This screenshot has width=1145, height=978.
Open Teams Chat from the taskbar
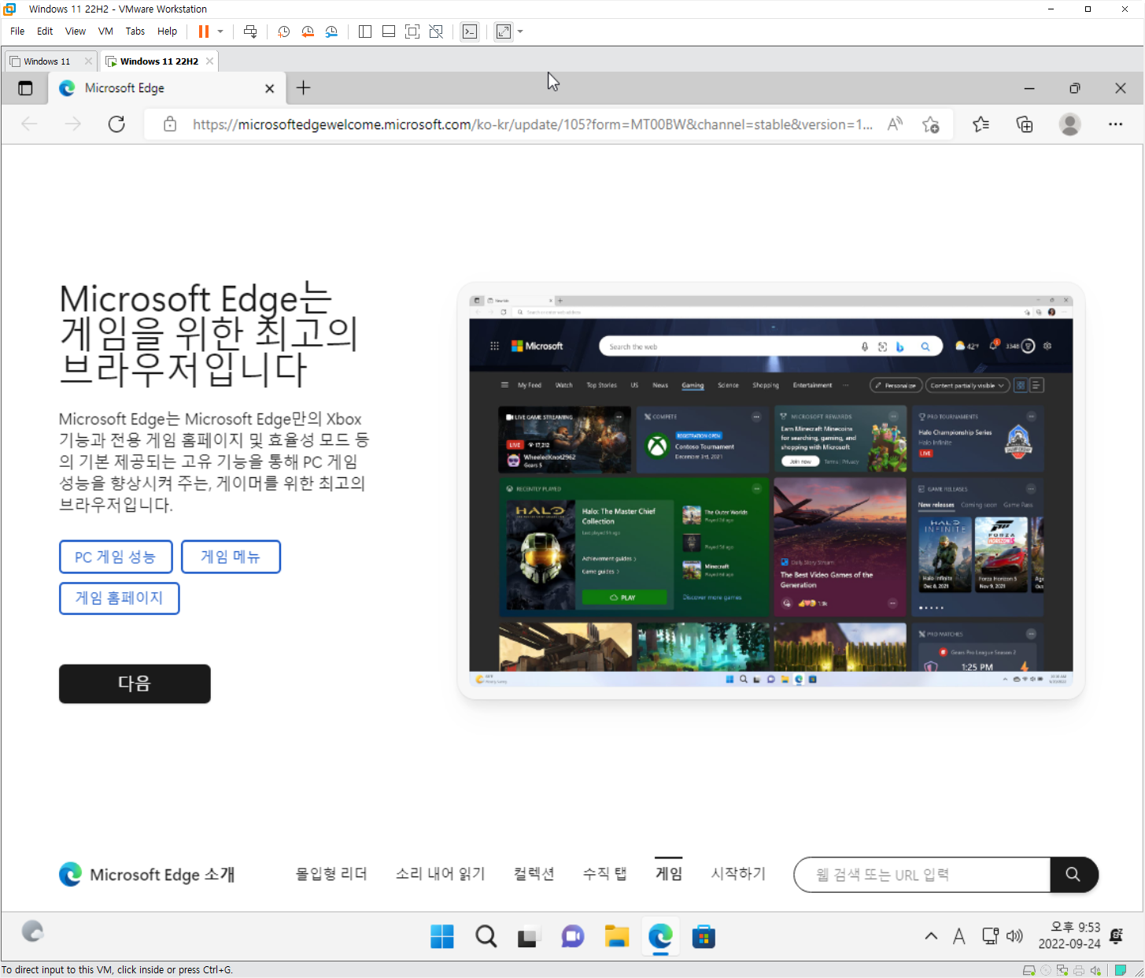pyautogui.click(x=573, y=936)
